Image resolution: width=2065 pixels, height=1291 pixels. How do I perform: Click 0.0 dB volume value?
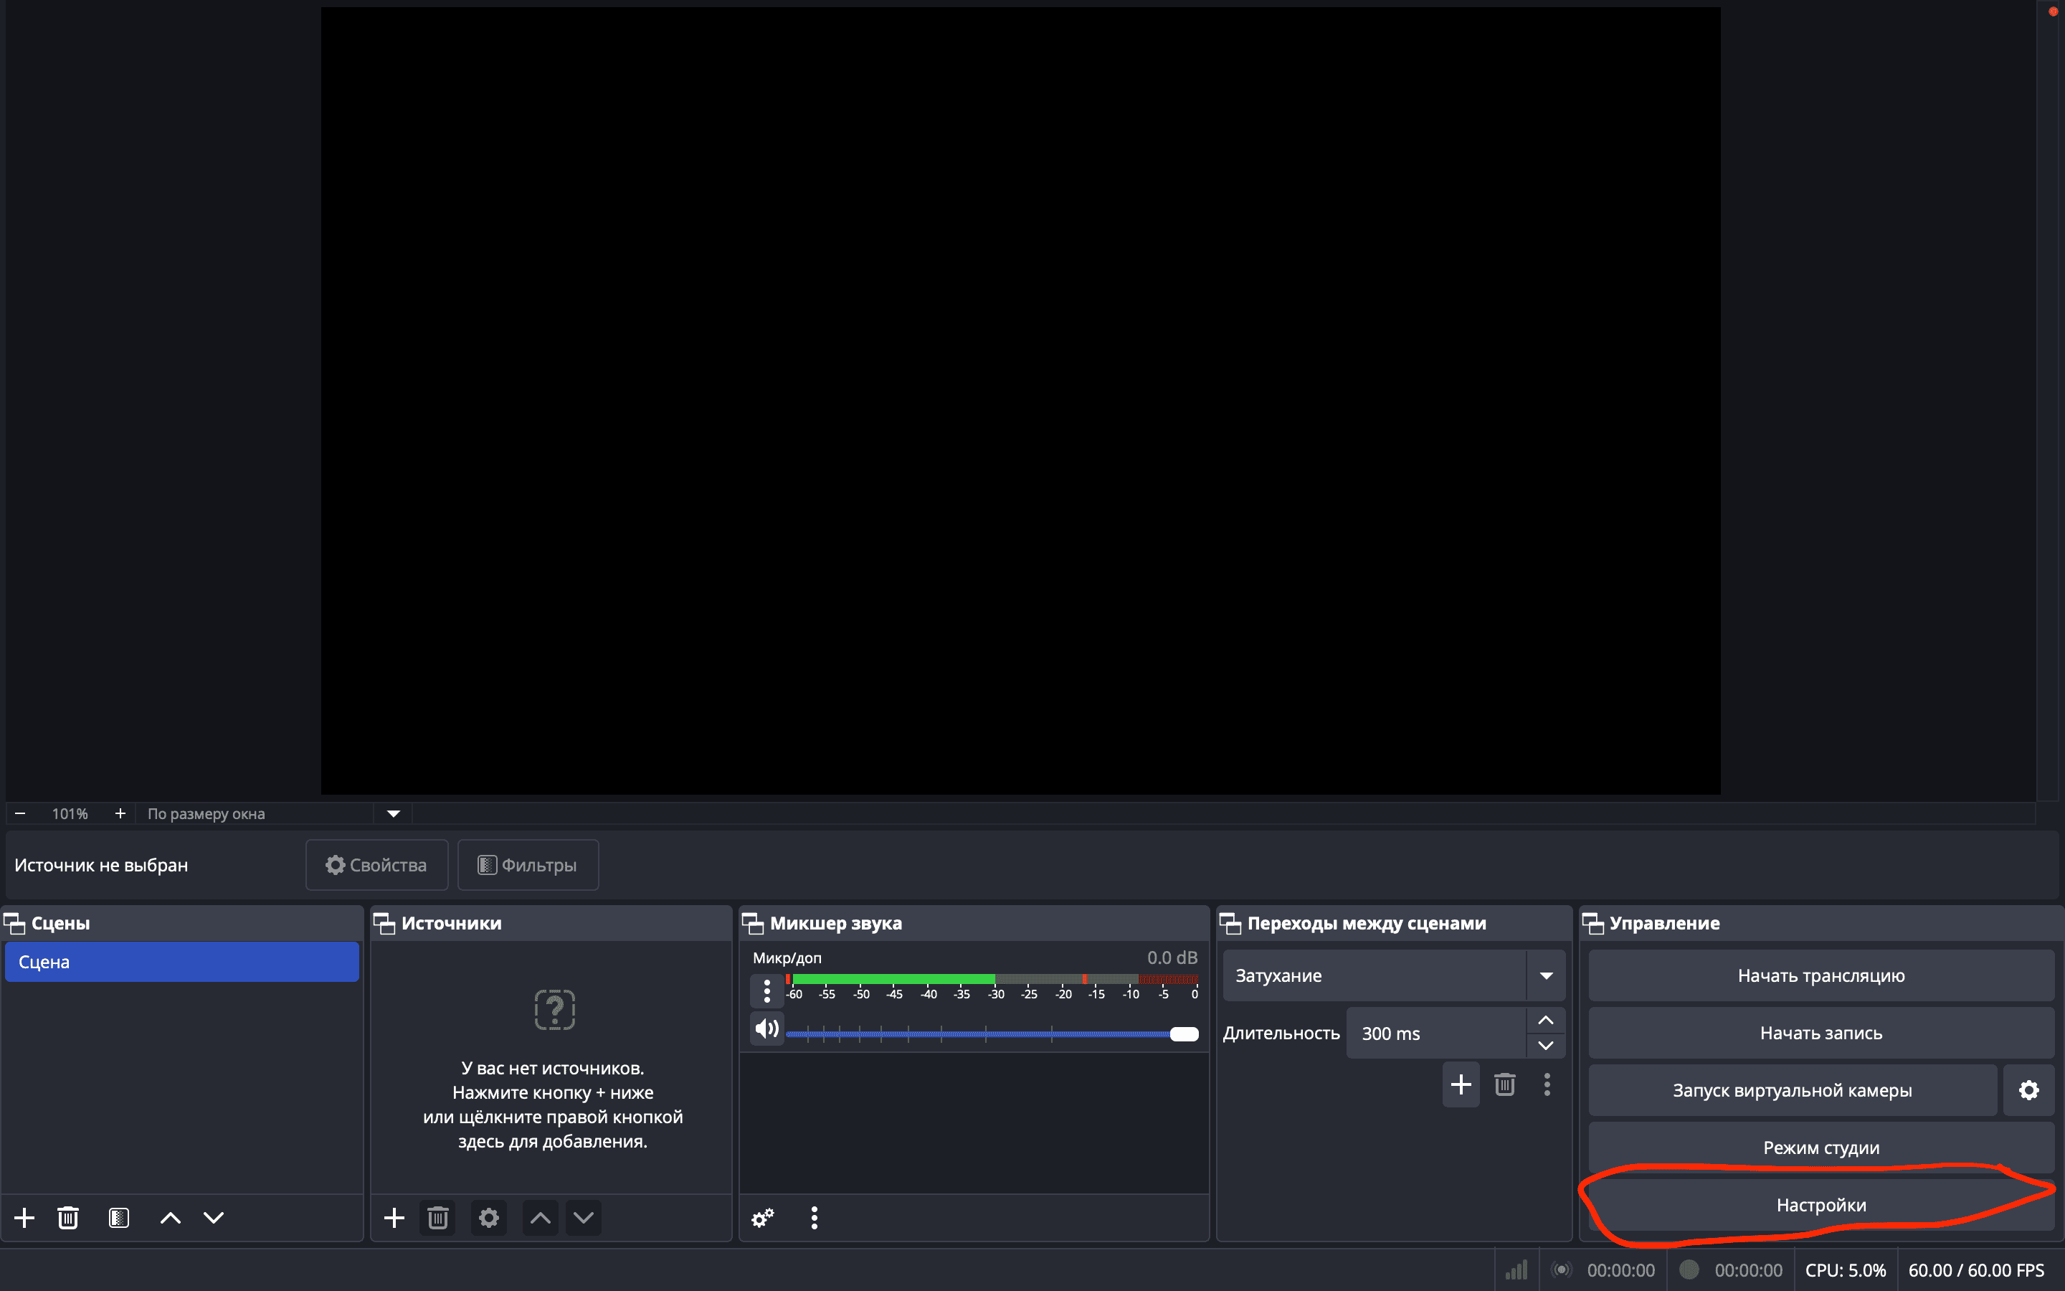click(x=1172, y=958)
